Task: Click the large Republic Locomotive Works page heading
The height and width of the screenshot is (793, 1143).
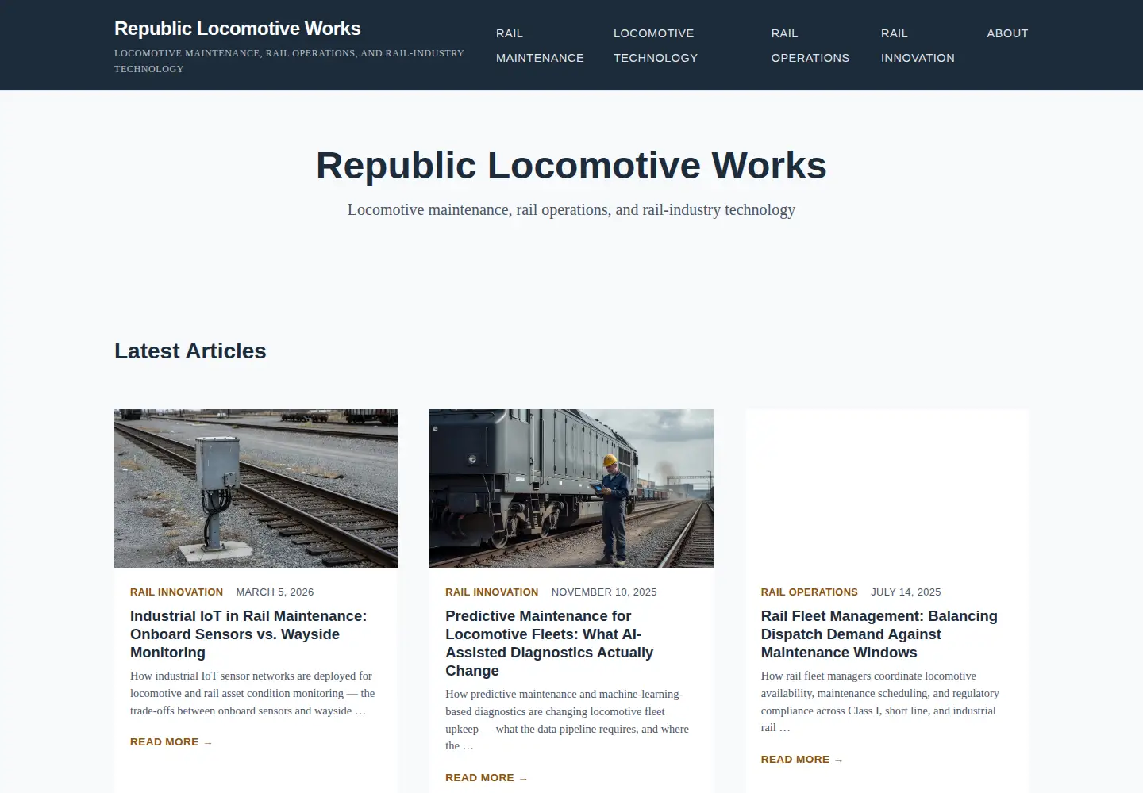Action: coord(571,166)
